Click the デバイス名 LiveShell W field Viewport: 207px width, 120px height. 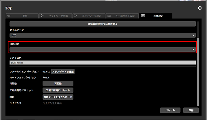(102, 63)
